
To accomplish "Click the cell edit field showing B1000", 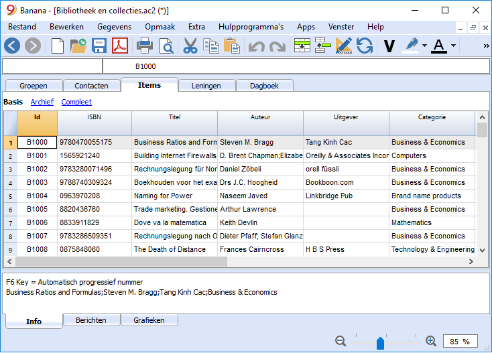I will tap(296, 66).
